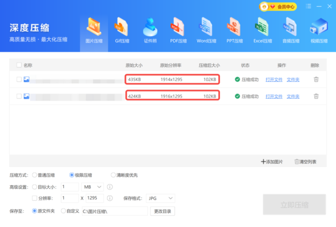Click the image icon of the 424KB file
336x227 pixels.
[26, 96]
